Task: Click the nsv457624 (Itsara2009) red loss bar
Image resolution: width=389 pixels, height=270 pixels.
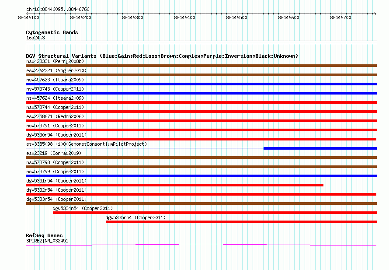Action: tap(201, 102)
